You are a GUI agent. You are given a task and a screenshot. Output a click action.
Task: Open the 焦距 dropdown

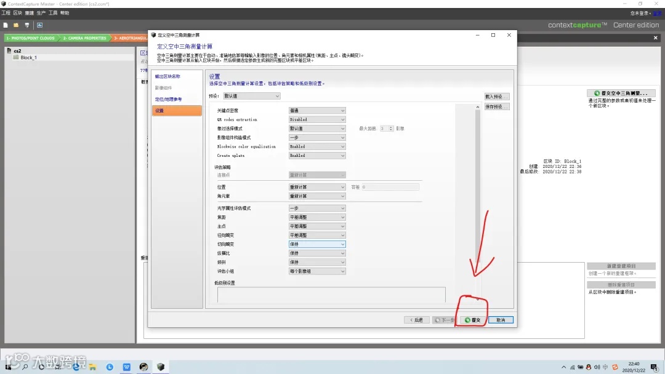tap(317, 217)
